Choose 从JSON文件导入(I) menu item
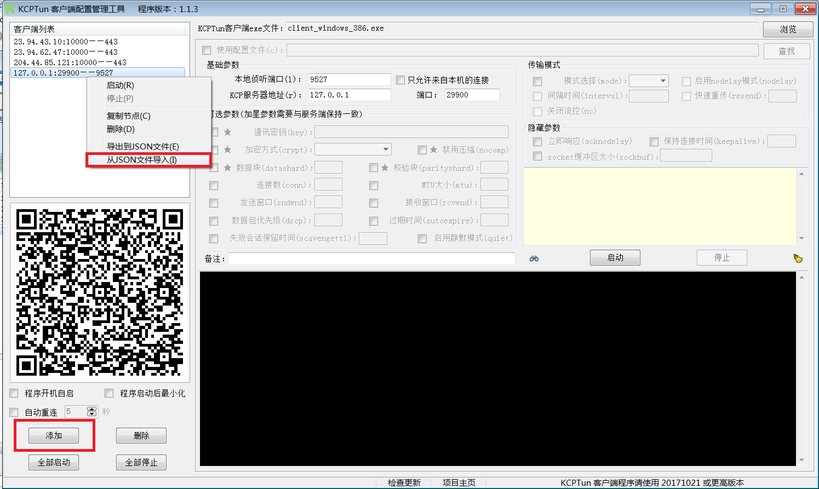Viewport: 819px width, 489px height. click(142, 160)
